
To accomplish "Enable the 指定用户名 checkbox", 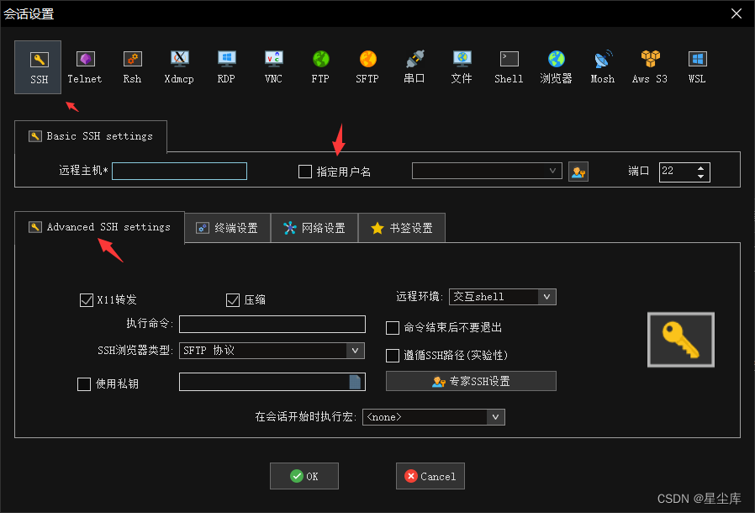I will coord(305,171).
